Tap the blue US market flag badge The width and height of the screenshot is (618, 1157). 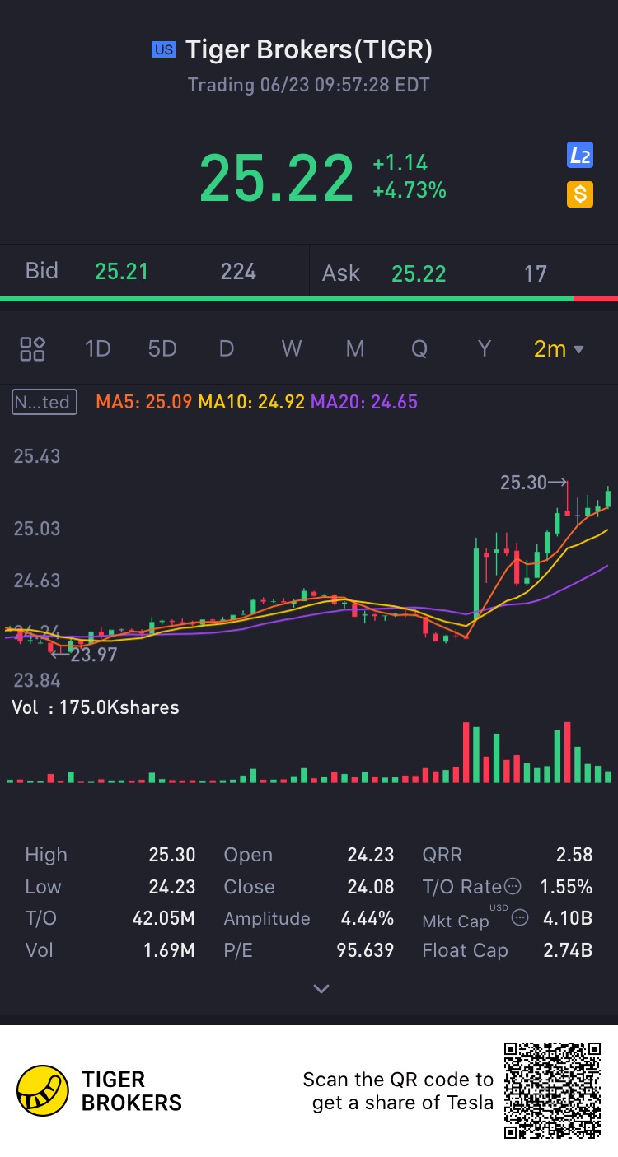(164, 50)
